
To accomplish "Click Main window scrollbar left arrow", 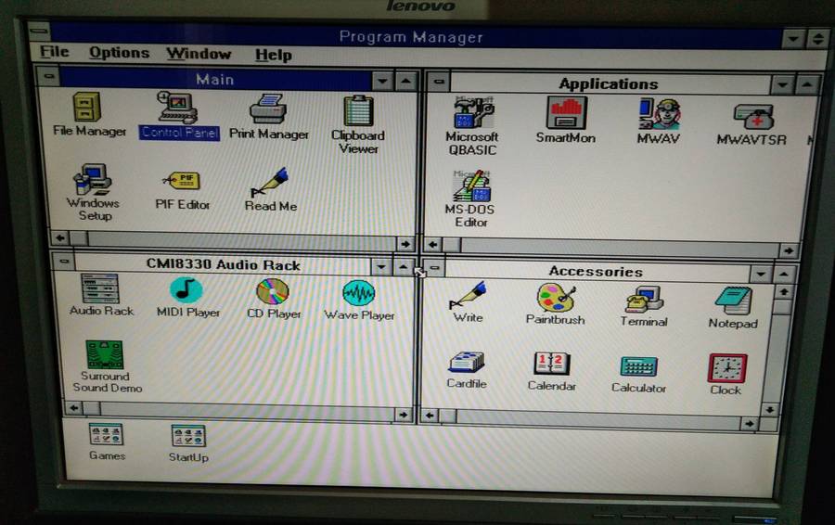I will (60, 237).
